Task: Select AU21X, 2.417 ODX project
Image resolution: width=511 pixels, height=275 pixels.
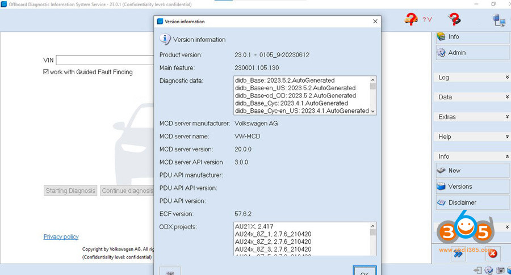Action: (254, 226)
